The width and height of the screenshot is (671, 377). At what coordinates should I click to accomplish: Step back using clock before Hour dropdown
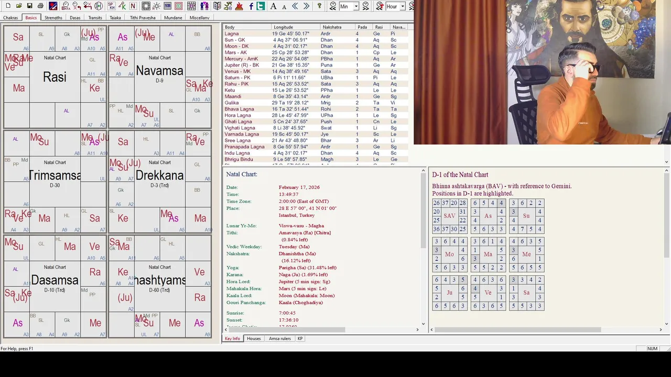point(380,6)
